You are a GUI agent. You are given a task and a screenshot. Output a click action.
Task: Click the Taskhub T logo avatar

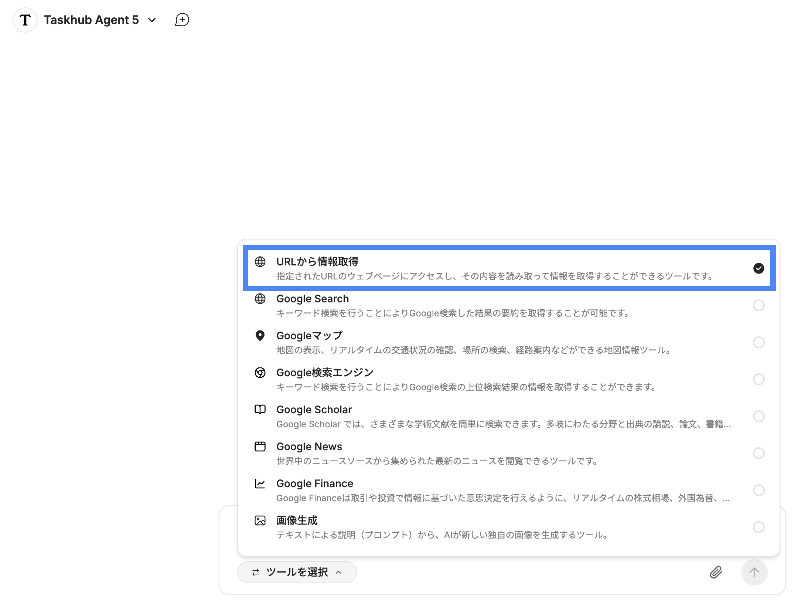[x=25, y=20]
